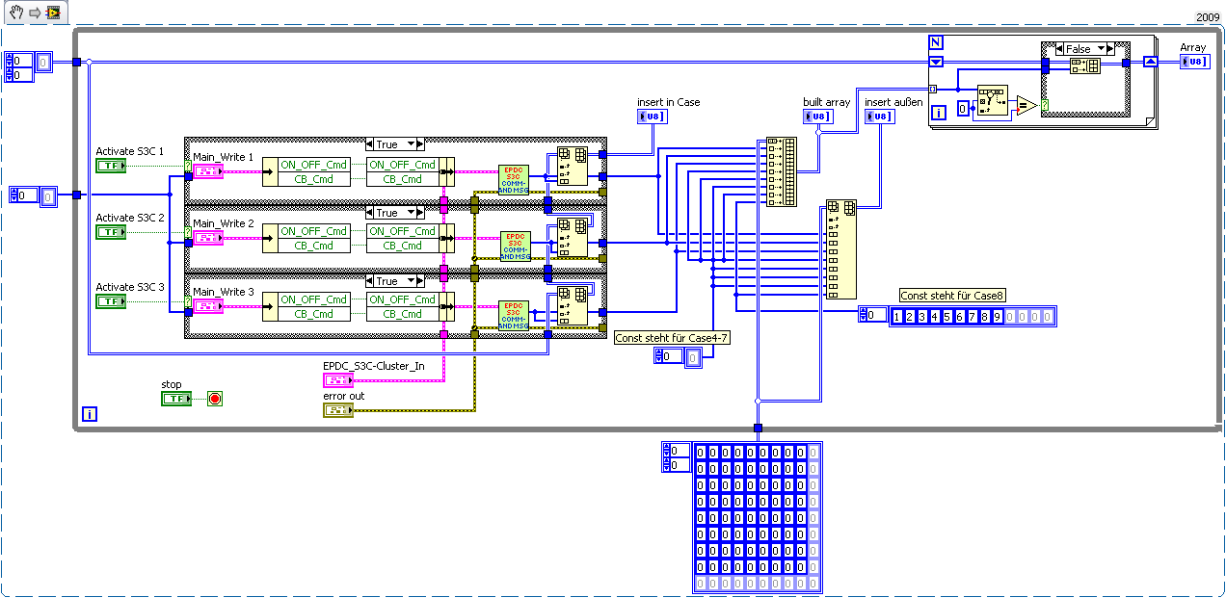Click element 5 in Case8 array constant
Viewport: 1226px width, 598px height.
pos(946,316)
